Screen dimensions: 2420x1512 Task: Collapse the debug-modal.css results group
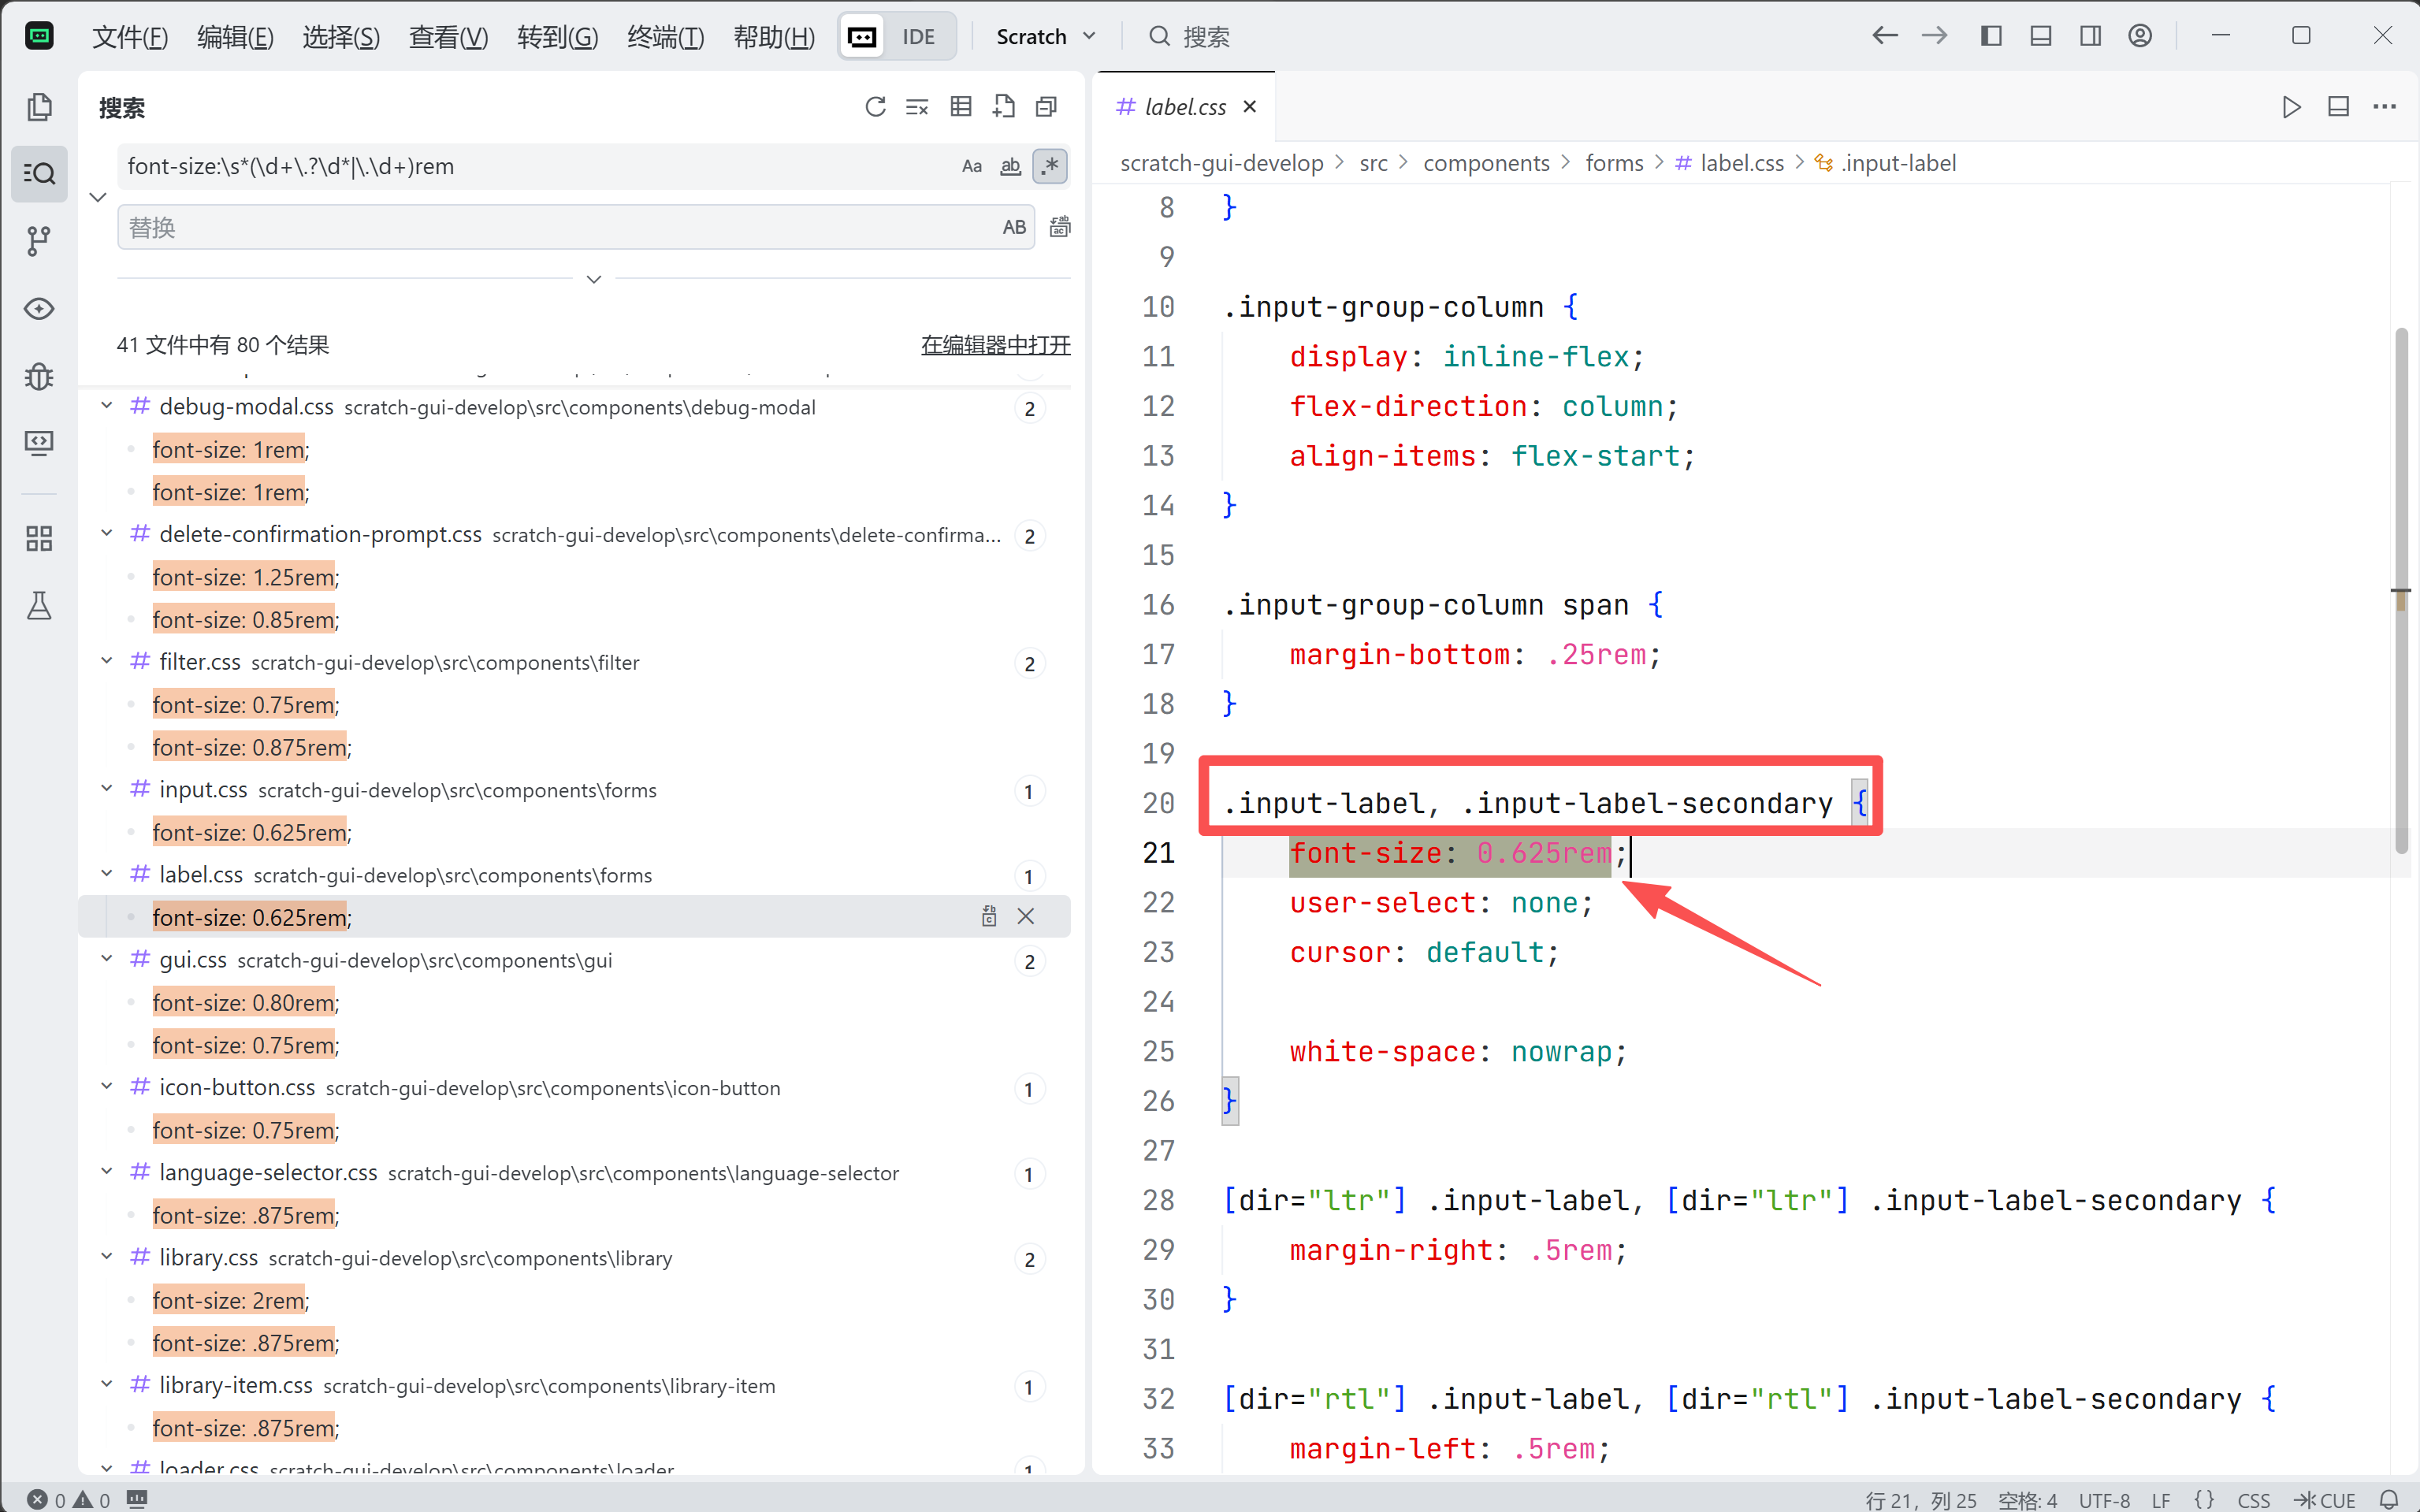tap(106, 406)
